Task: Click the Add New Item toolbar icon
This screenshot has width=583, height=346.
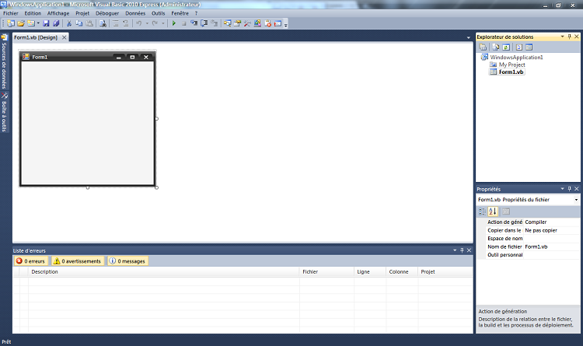Action: tap(31, 23)
